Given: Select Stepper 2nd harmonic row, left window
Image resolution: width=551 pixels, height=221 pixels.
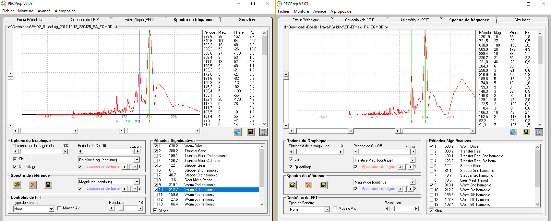Looking at the screenshot, I should (x=206, y=170).
